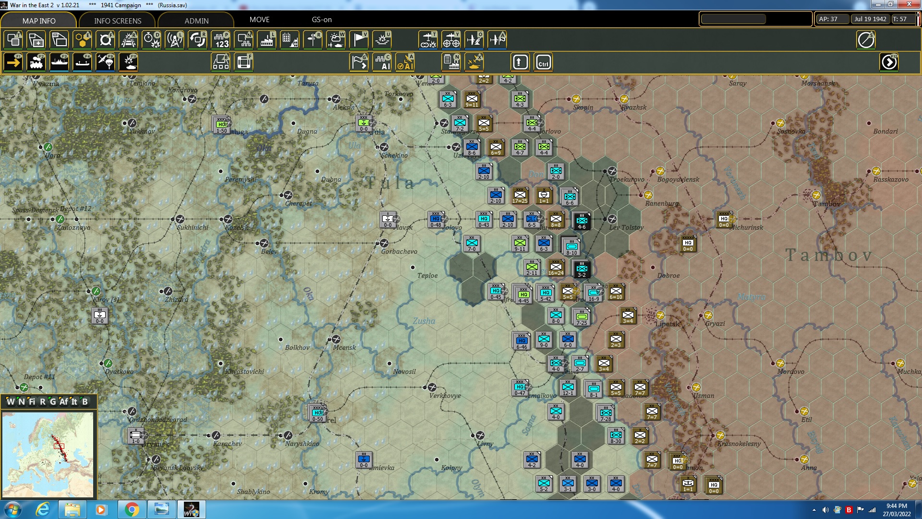Toggle unit counters view (T) icon

[13, 40]
